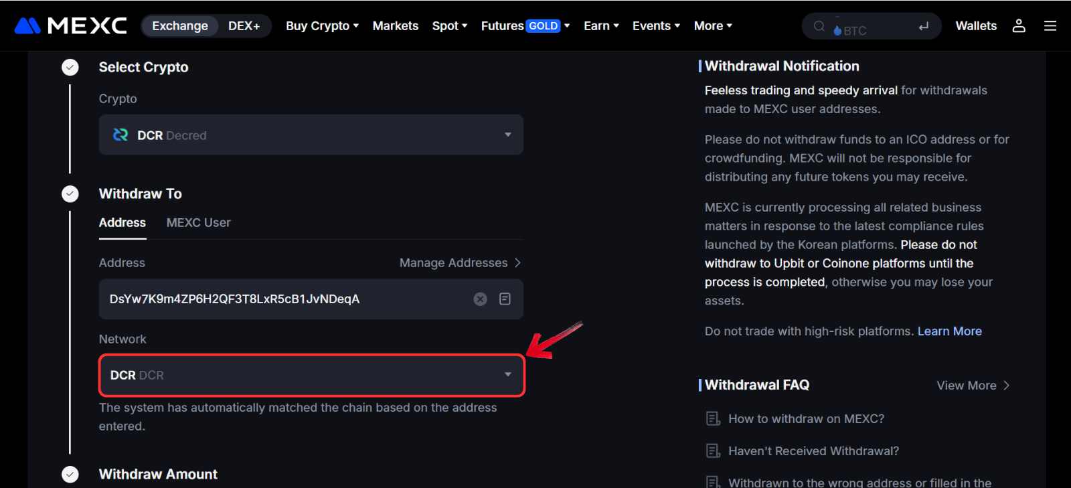Screen dimensions: 1071x488
Task: Switch to the Exchange mode
Action: tap(180, 25)
